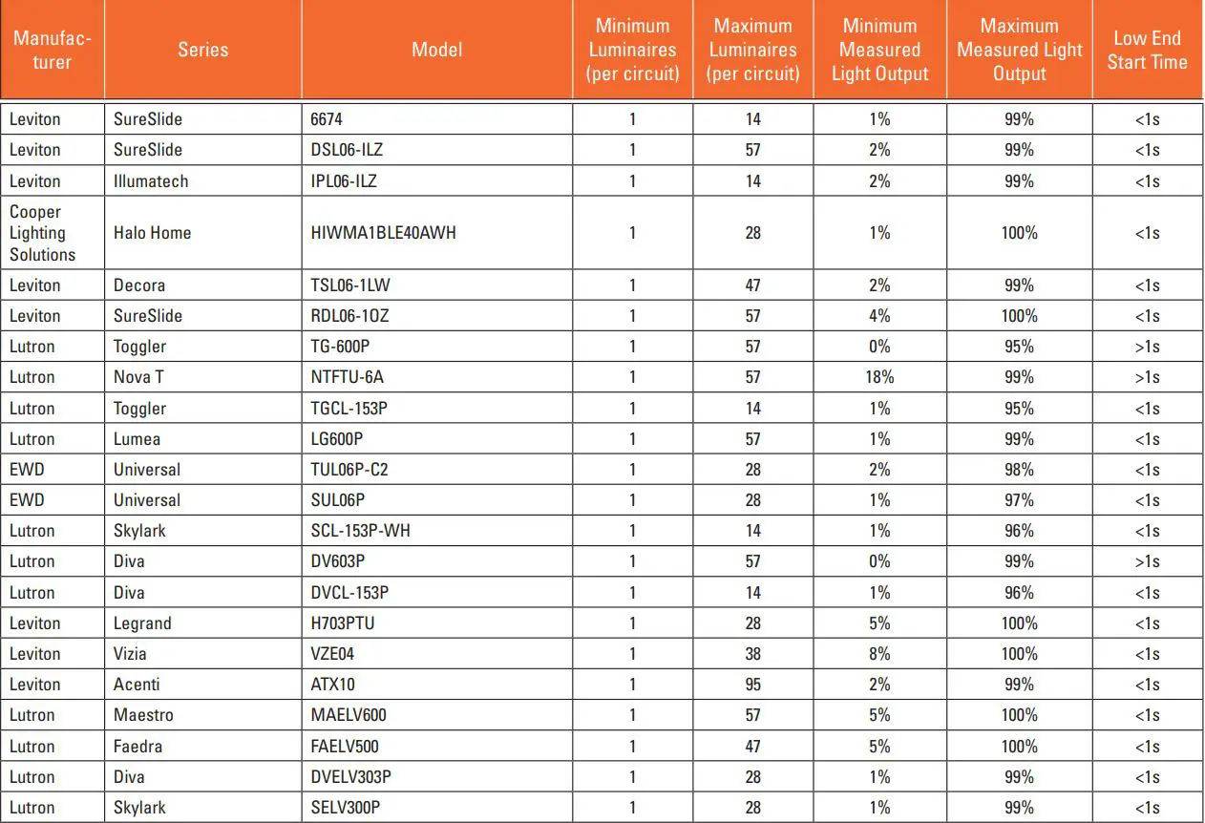The height and width of the screenshot is (823, 1205).
Task: Select the Series column header
Action: coord(202,50)
